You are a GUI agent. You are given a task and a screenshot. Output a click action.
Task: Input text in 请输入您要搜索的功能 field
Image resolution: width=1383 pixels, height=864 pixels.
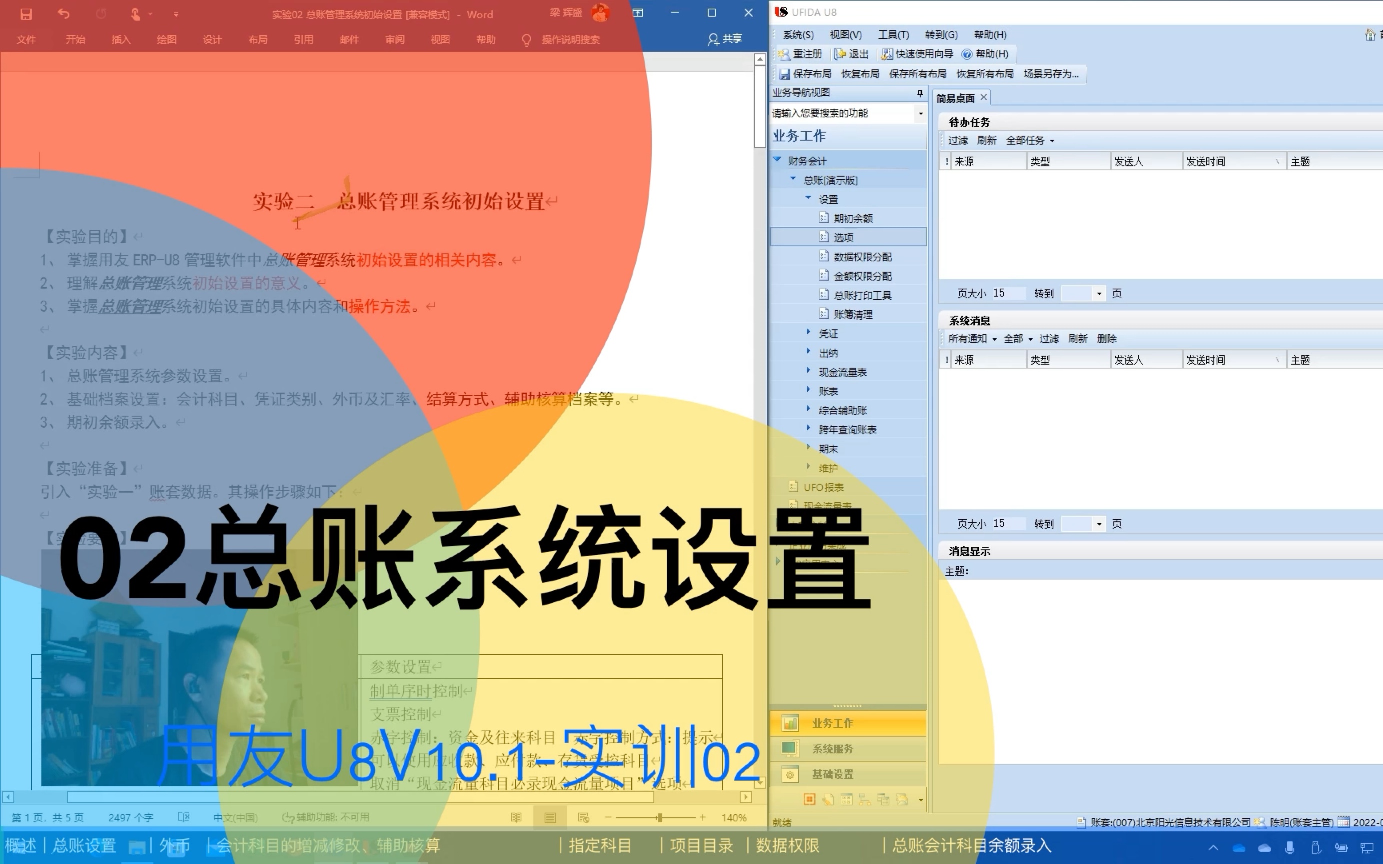click(x=841, y=112)
